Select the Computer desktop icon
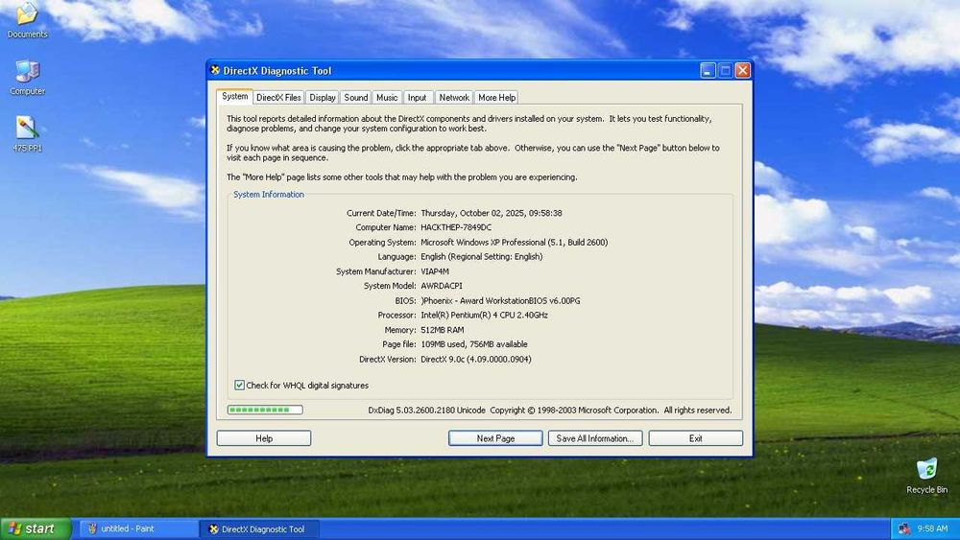This screenshot has height=540, width=960. tap(28, 78)
